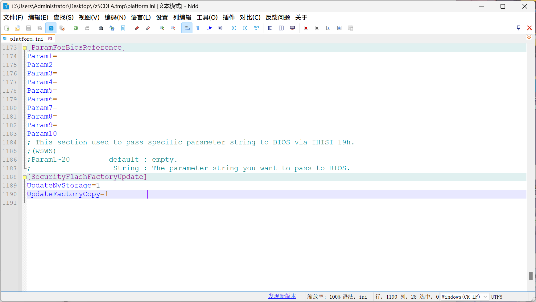This screenshot has height=302, width=536.
Task: Open the 编辑(E) menu
Action: (38, 18)
